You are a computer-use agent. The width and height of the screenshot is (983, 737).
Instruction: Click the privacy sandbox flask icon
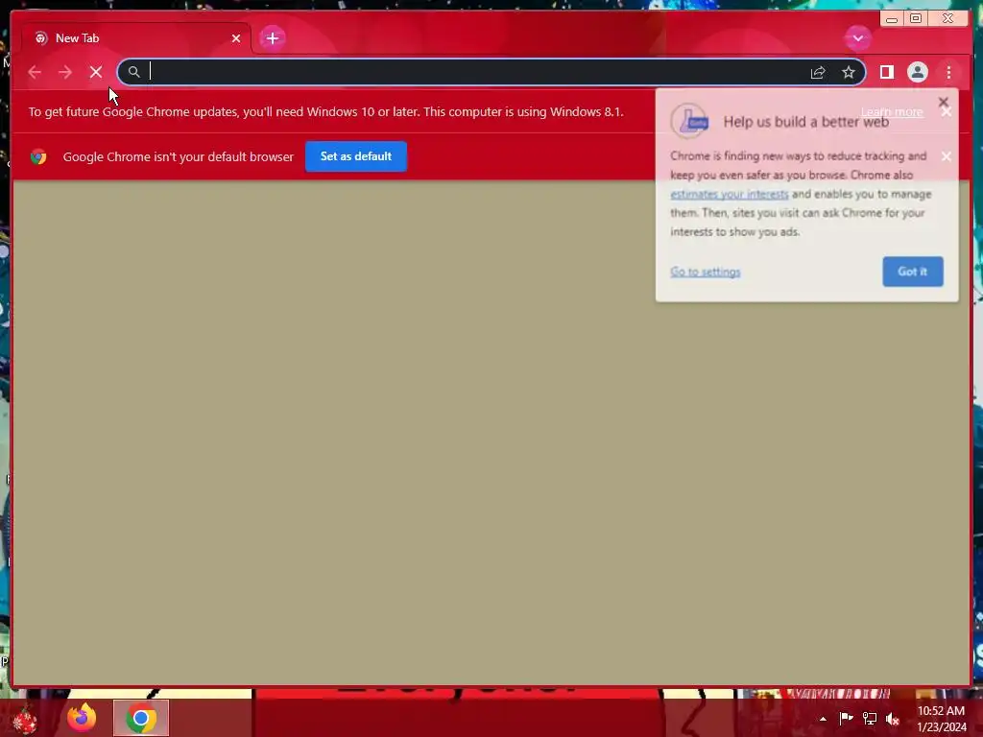[x=689, y=120]
